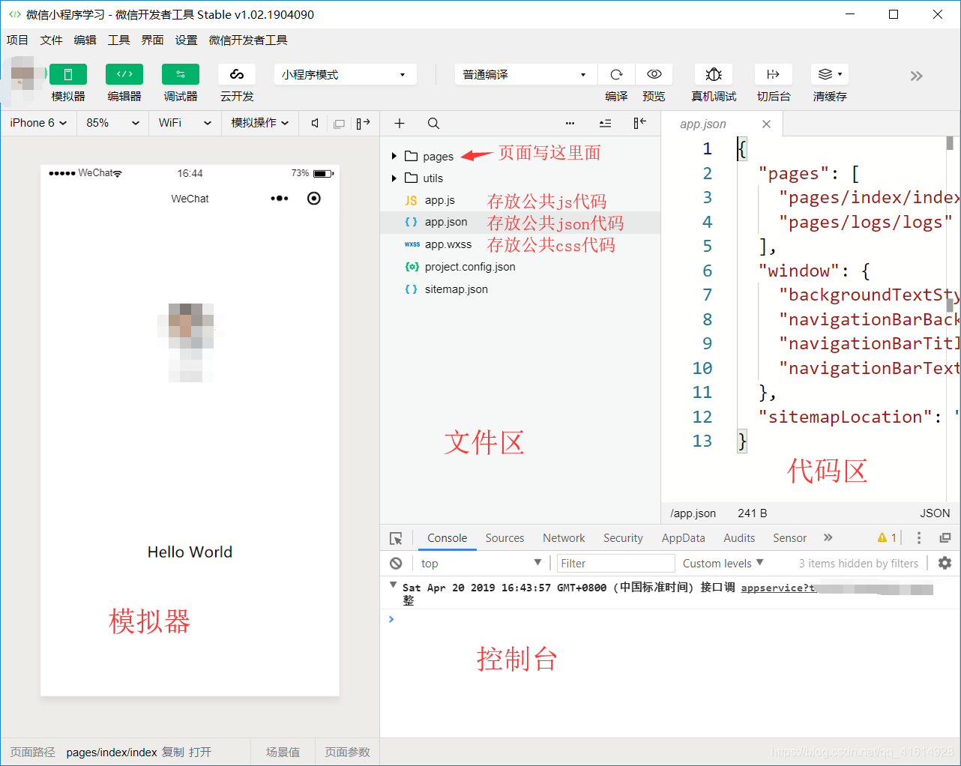The height and width of the screenshot is (766, 961).
Task: Click the inspect element cursor icon
Action: [396, 538]
